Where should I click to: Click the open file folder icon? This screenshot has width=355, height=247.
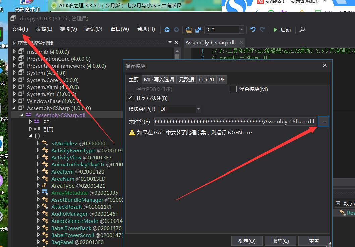tap(189, 30)
